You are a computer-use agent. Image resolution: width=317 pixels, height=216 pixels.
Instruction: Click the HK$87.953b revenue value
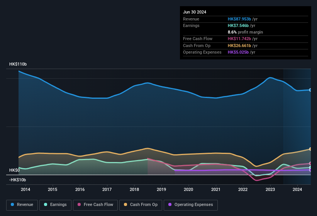239,19
